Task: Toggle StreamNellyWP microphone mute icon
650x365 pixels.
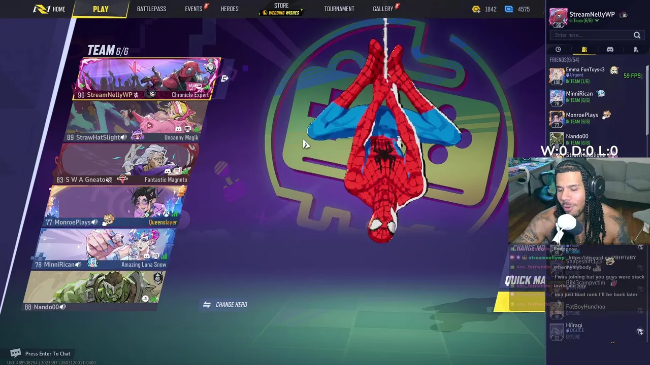Action: coord(136,95)
